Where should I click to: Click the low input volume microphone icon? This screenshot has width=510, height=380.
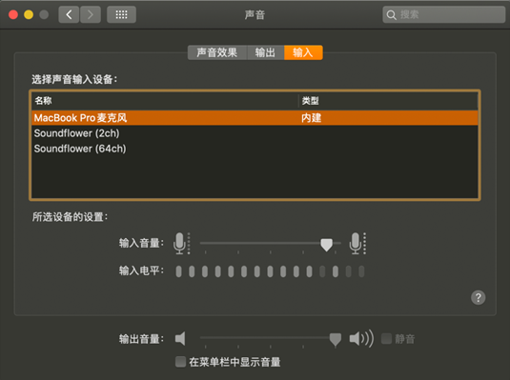coord(181,243)
